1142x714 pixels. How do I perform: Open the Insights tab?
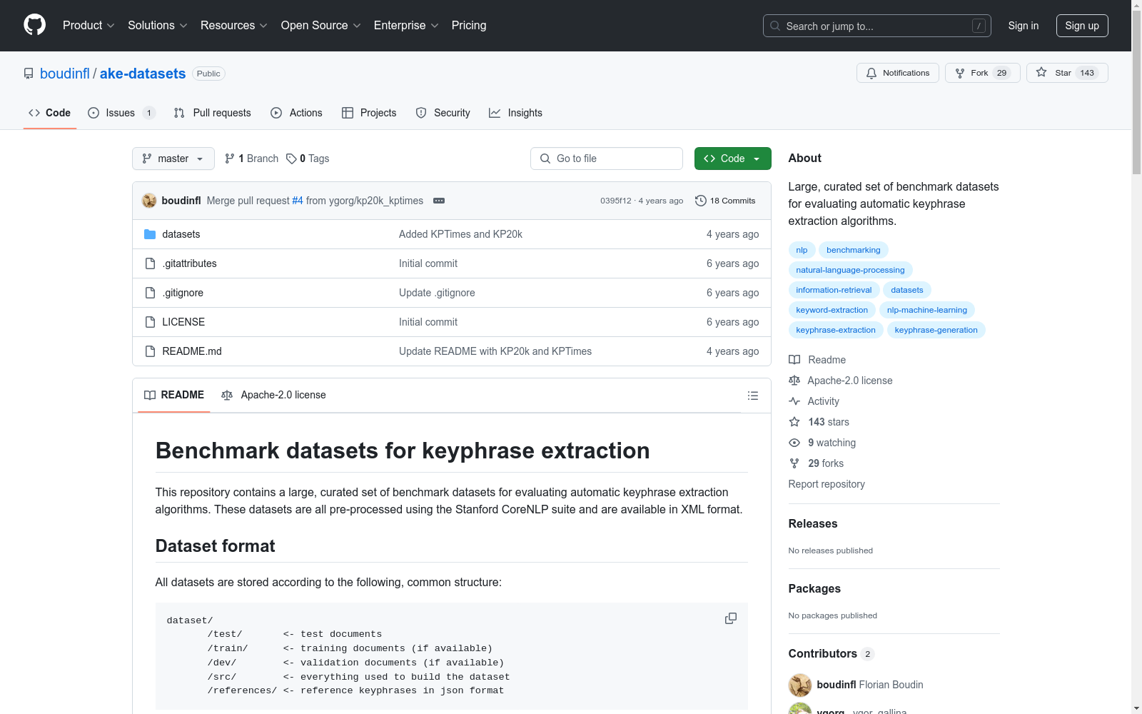pyautogui.click(x=516, y=113)
